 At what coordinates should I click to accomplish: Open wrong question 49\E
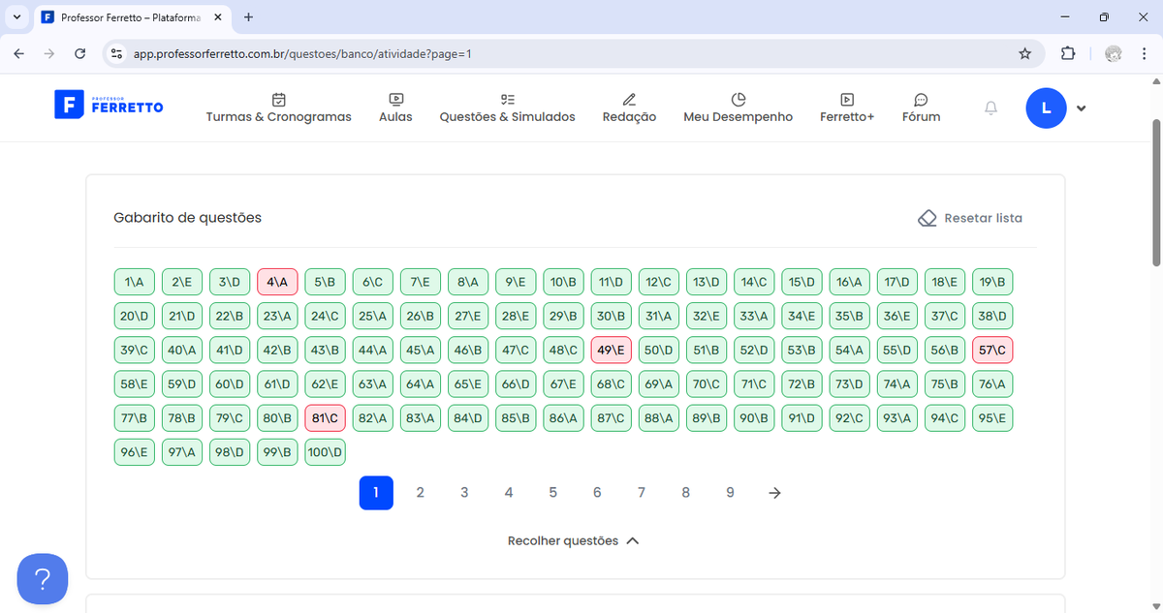pyautogui.click(x=612, y=350)
